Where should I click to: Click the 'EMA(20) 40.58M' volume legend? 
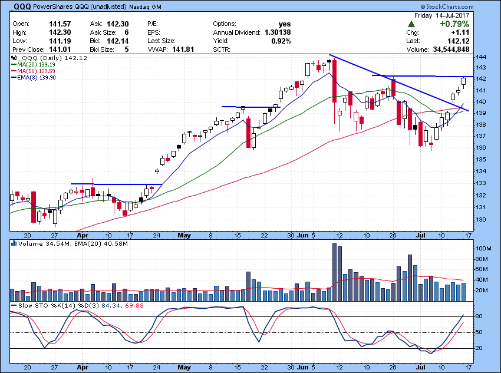point(101,244)
